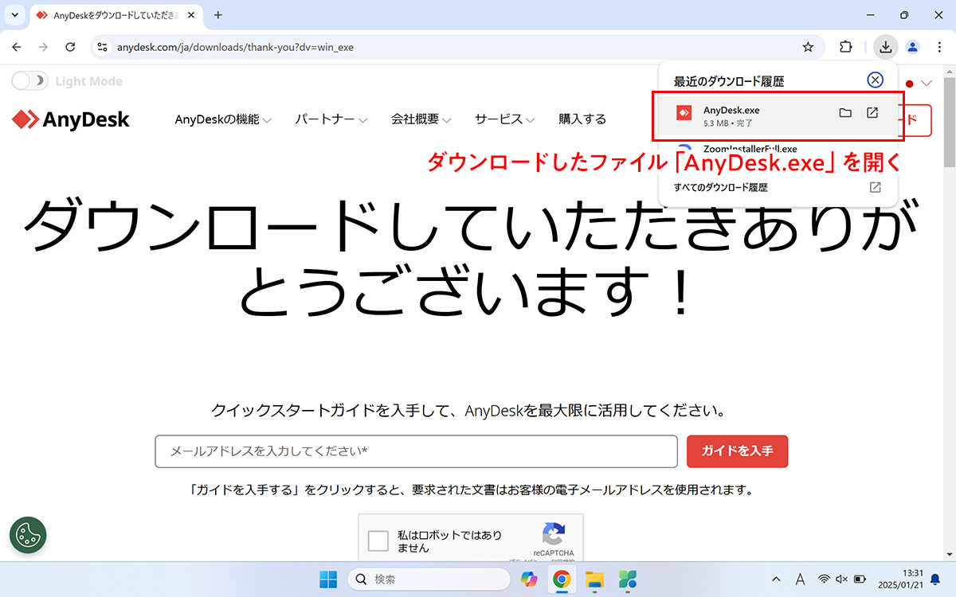Show AnyDesk.exe in folder
The width and height of the screenshot is (956, 597).
[845, 113]
